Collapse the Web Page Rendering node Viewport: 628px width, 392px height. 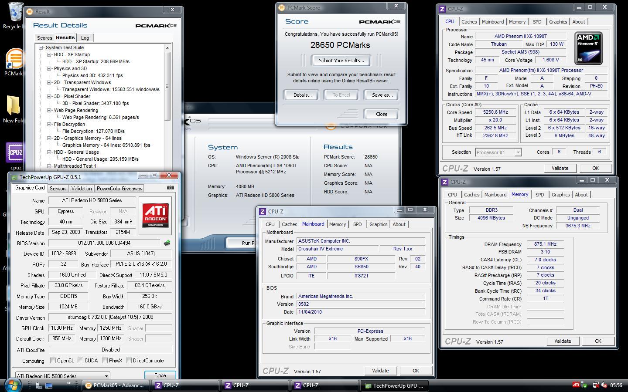(x=49, y=111)
